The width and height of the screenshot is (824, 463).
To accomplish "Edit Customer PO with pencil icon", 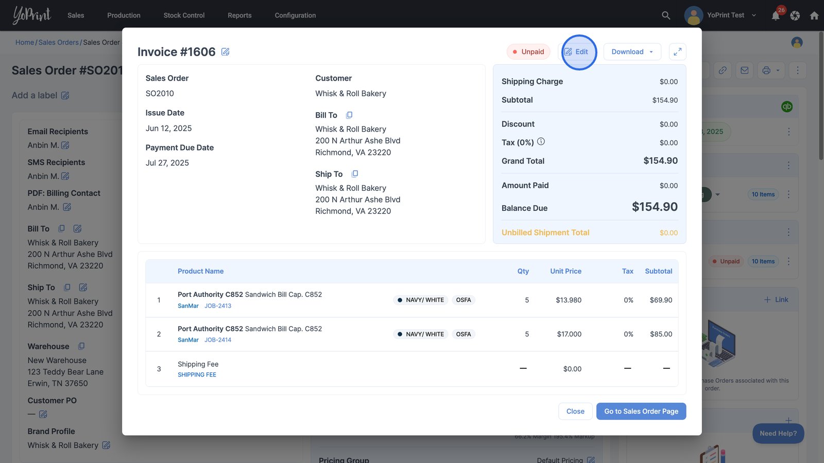I will pos(43,414).
